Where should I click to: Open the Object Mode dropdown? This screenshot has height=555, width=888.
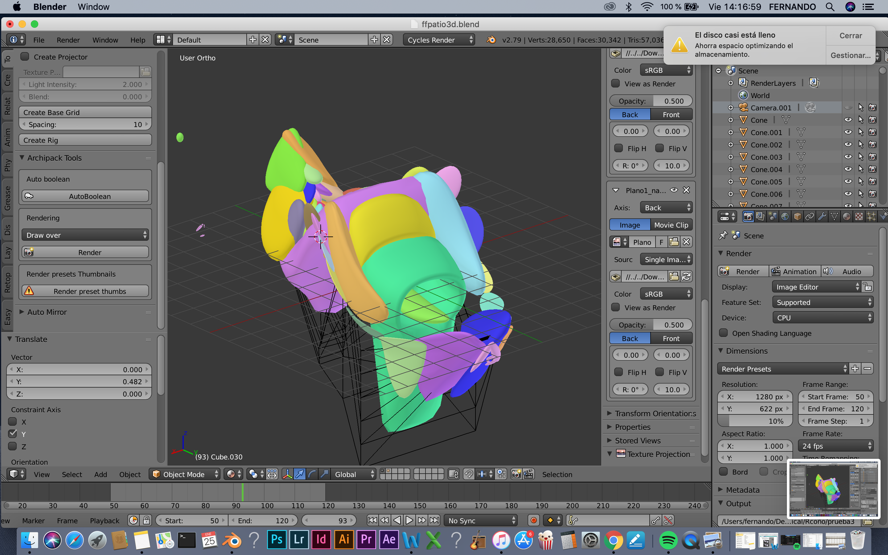click(185, 474)
